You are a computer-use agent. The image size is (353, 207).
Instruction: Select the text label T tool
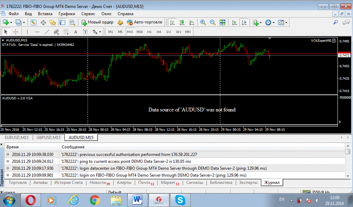click(x=85, y=32)
